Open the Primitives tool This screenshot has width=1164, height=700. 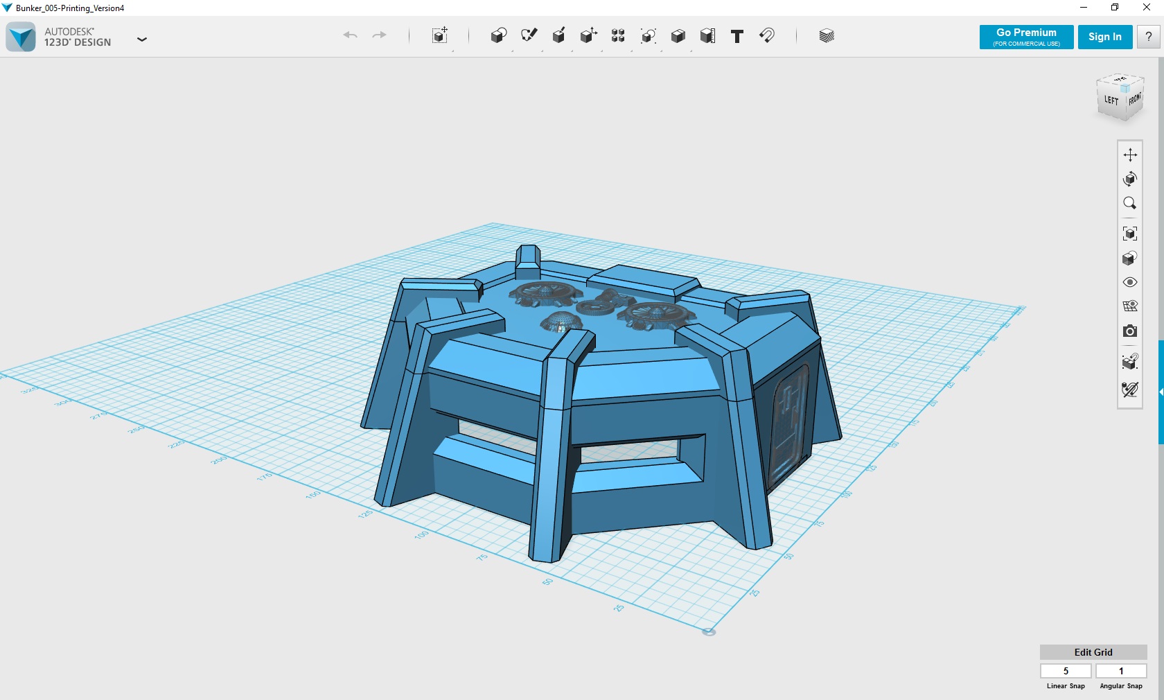pyautogui.click(x=499, y=36)
